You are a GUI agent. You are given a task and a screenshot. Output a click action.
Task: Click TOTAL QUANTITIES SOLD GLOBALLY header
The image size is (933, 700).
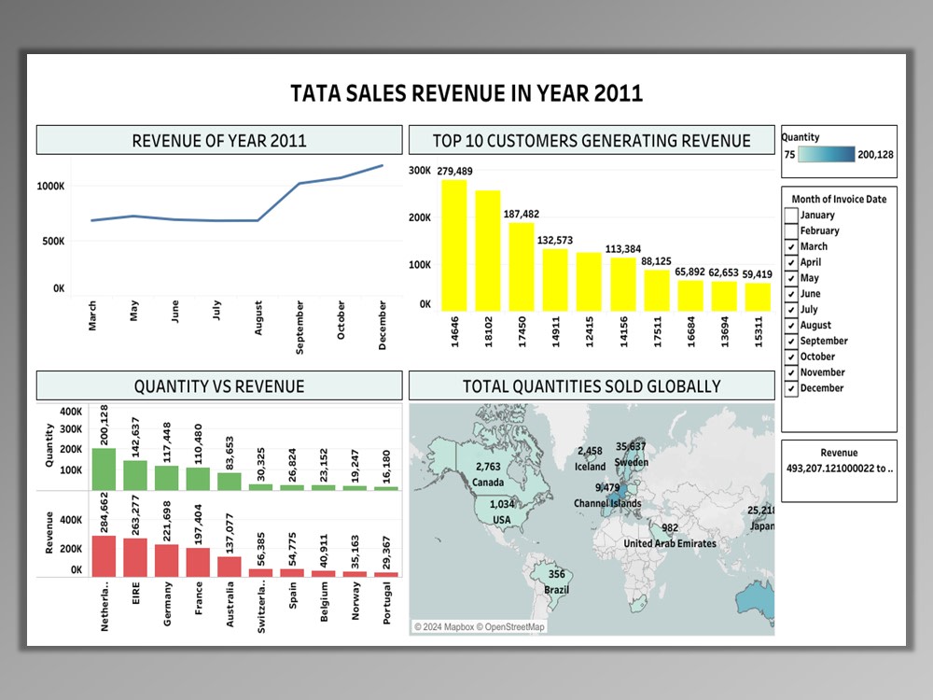[592, 386]
